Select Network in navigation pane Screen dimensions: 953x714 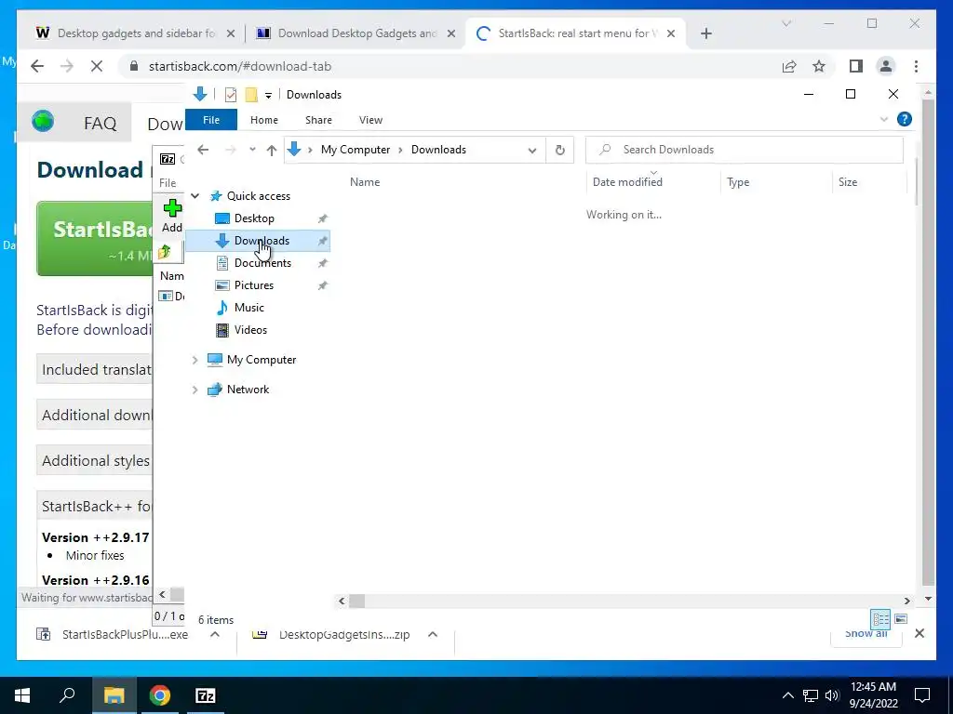(x=248, y=390)
